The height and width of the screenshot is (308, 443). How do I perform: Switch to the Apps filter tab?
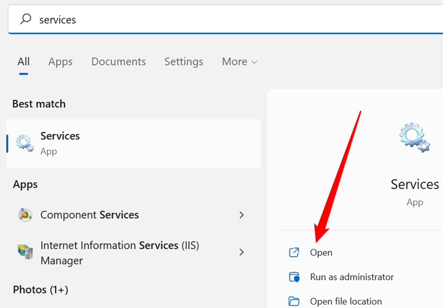point(60,61)
